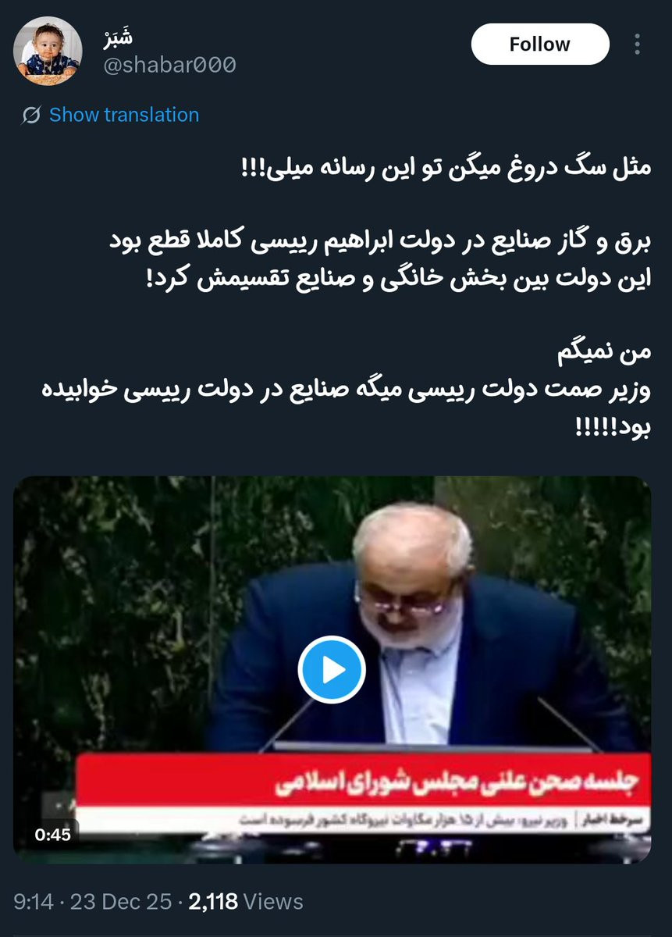Screen dimensions: 672x937
Task: Open the three-dot more options menu
Action: click(638, 44)
